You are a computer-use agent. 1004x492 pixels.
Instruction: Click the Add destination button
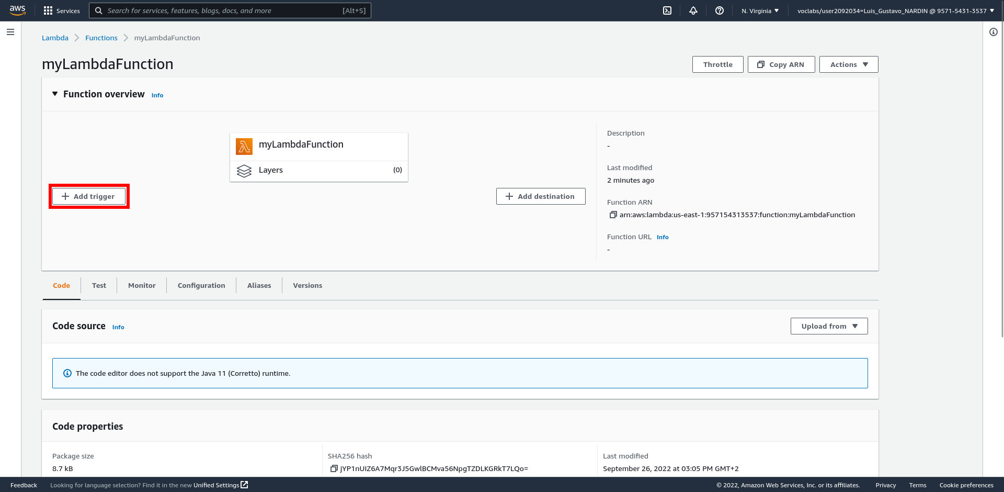[541, 196]
